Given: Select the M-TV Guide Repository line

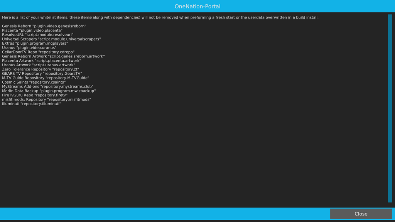Looking at the screenshot, I should tap(46, 78).
